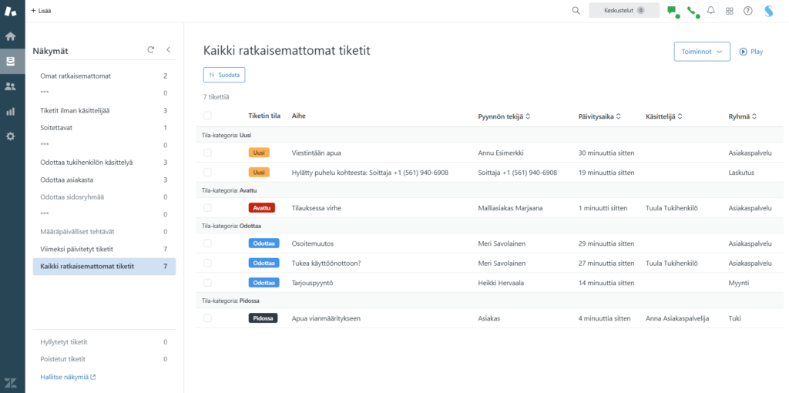Open the Hyllytetyt tiketit view
Viewport: 789px width, 393px height.
click(x=104, y=342)
